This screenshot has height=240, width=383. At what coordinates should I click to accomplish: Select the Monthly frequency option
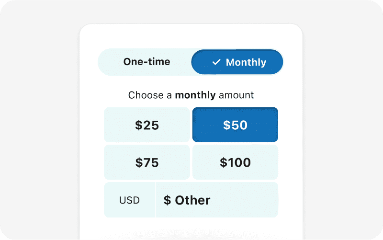(237, 62)
